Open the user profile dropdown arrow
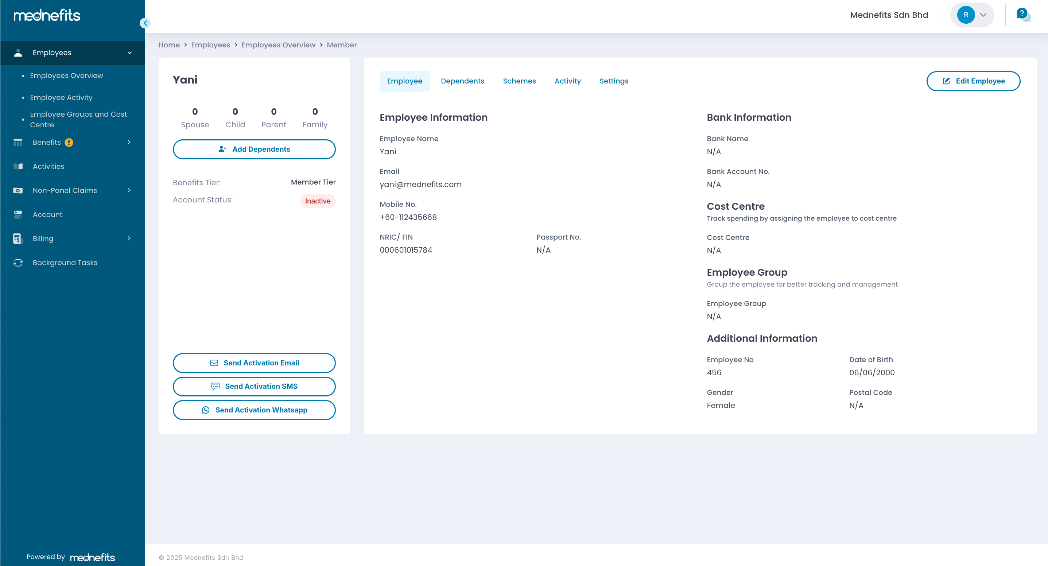The width and height of the screenshot is (1048, 566). tap(983, 15)
